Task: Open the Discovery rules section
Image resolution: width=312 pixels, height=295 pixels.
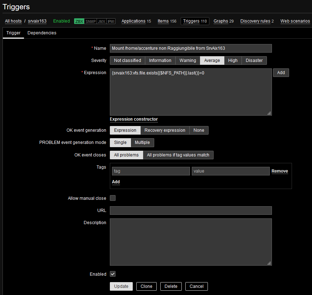Action: pos(255,21)
